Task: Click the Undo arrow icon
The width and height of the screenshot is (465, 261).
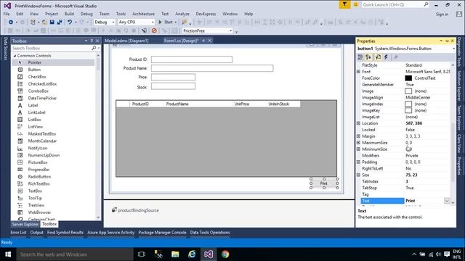Action: pyautogui.click(x=70, y=22)
